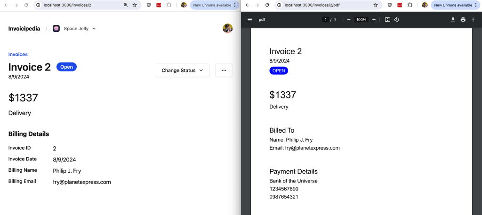482x215 pixels.
Task: Reload the PDF browser window
Action: point(267,5)
